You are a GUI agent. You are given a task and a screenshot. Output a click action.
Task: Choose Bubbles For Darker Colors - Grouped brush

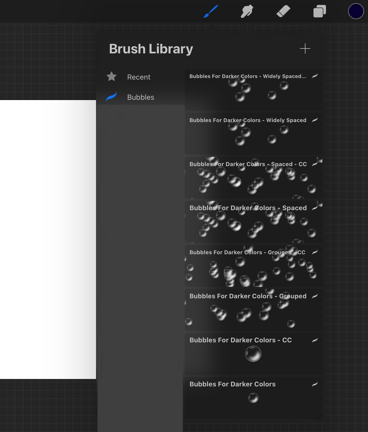(253, 310)
